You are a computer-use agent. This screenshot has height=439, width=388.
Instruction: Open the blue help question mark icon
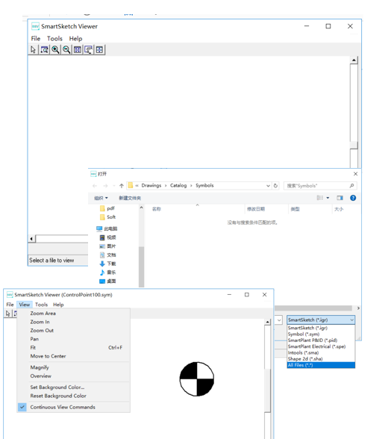(x=353, y=198)
